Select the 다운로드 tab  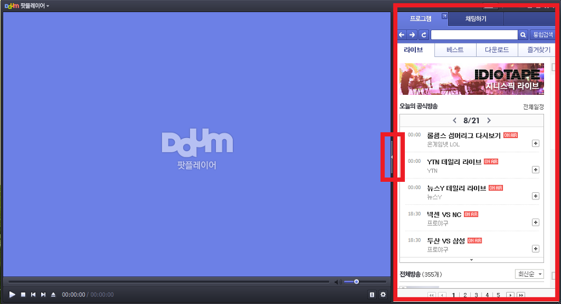tap(497, 50)
